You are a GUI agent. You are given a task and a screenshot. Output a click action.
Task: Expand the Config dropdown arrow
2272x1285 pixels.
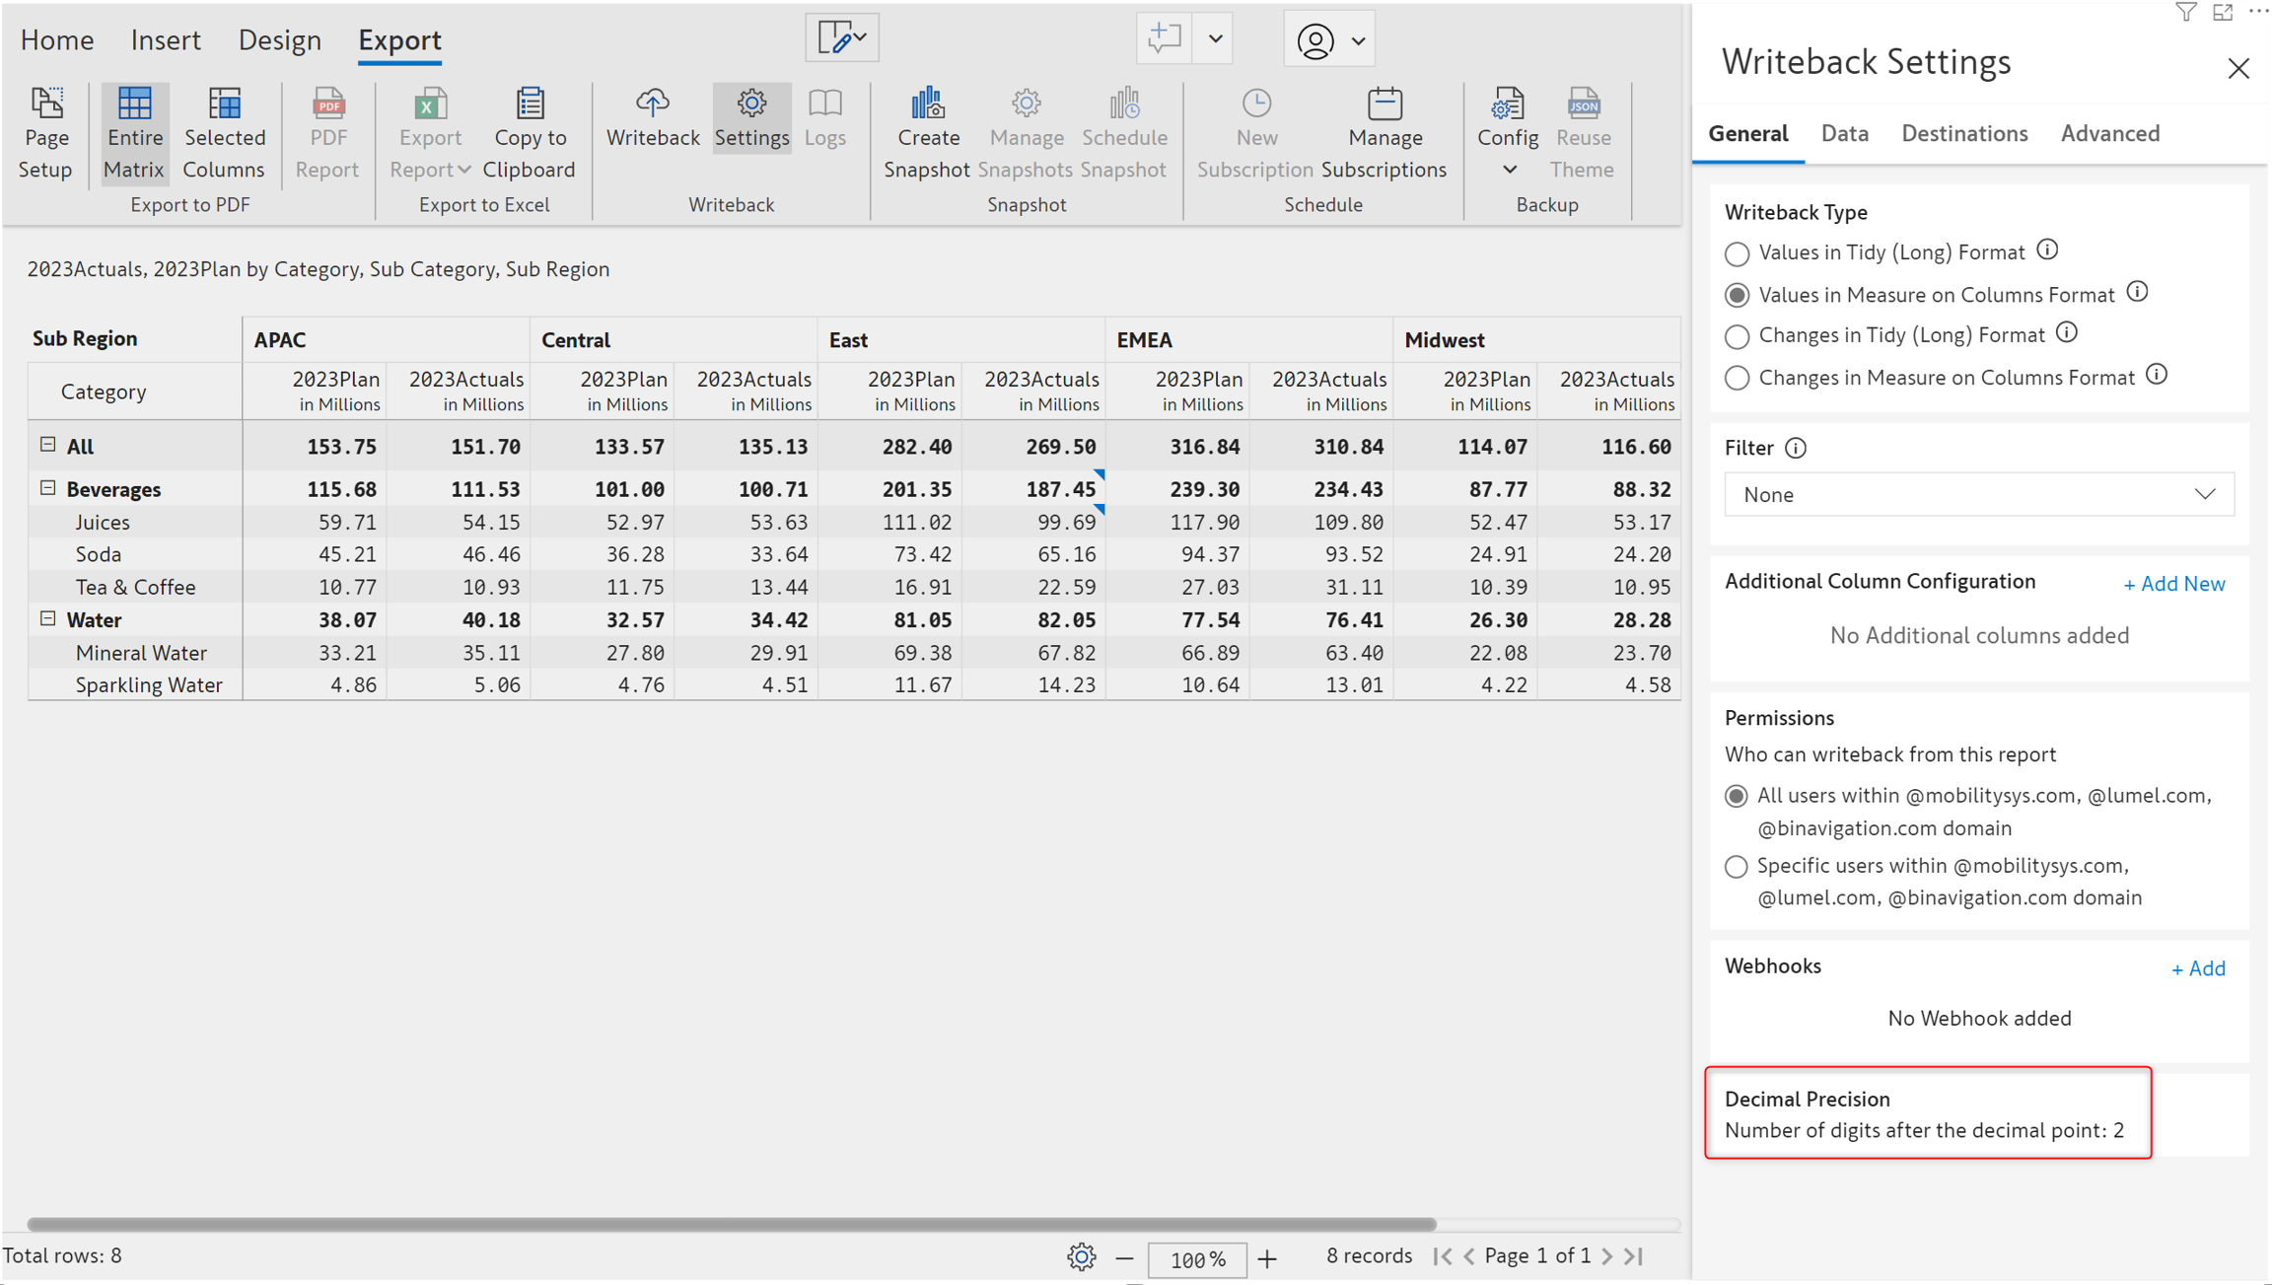tap(1509, 171)
